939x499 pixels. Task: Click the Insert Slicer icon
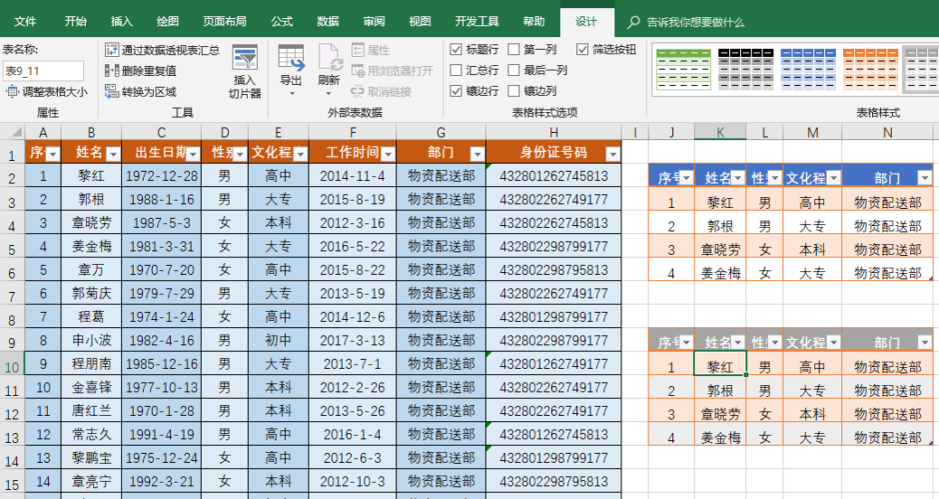click(245, 60)
